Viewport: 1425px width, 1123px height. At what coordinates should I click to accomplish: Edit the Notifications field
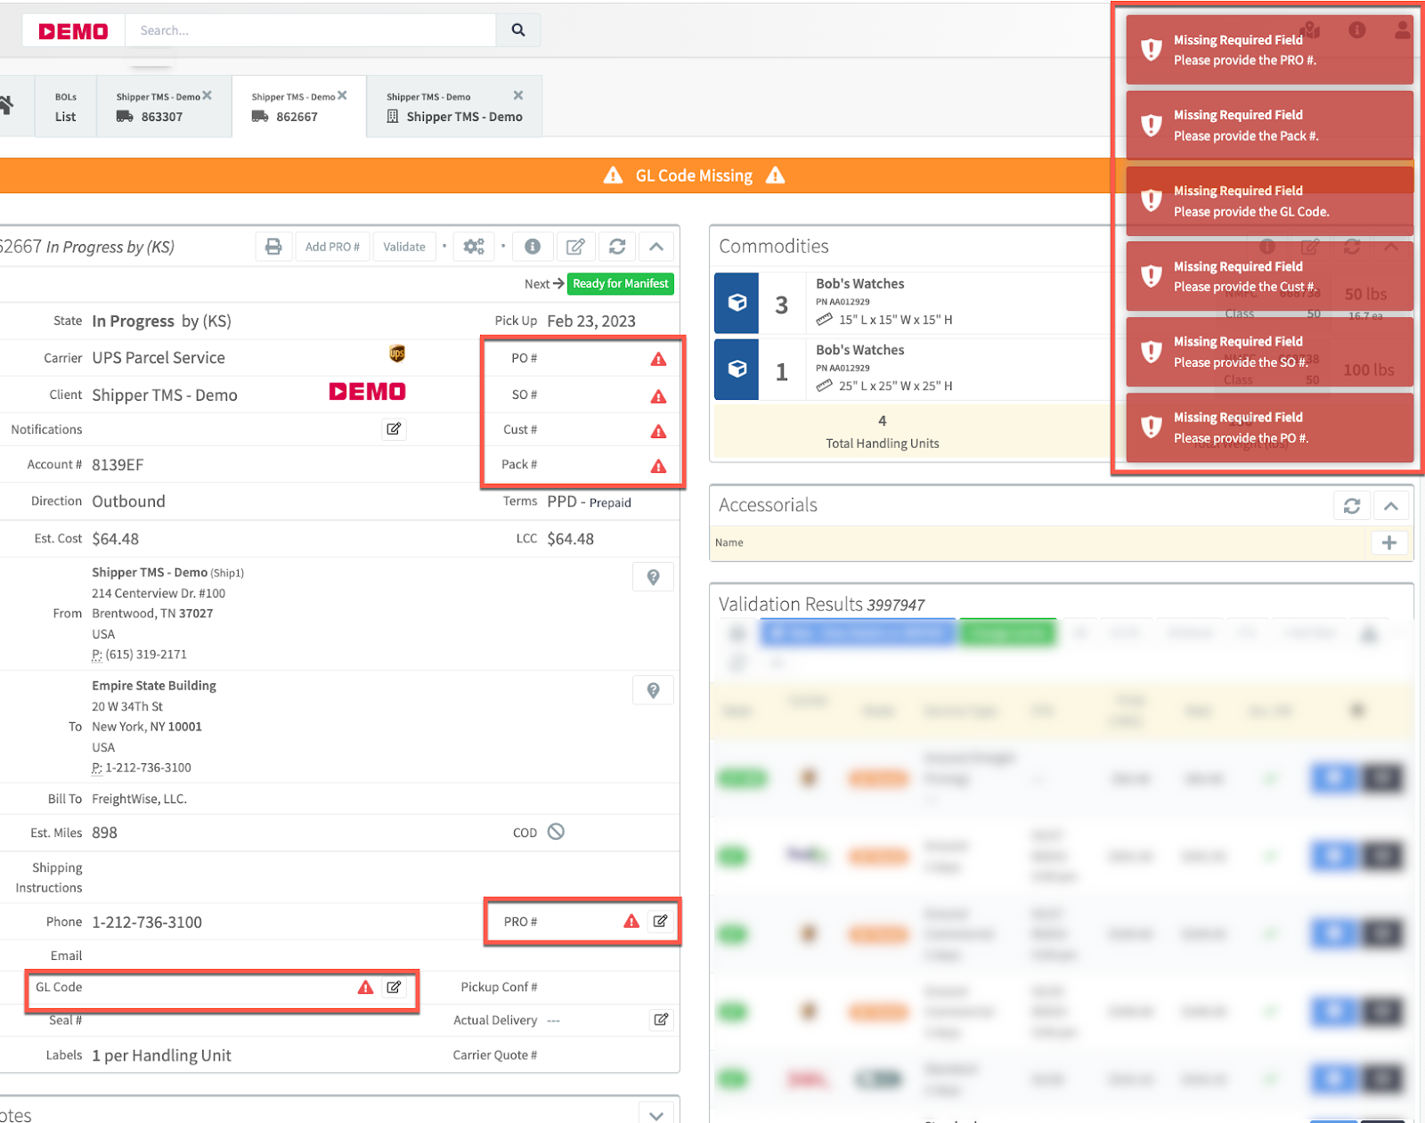394,429
